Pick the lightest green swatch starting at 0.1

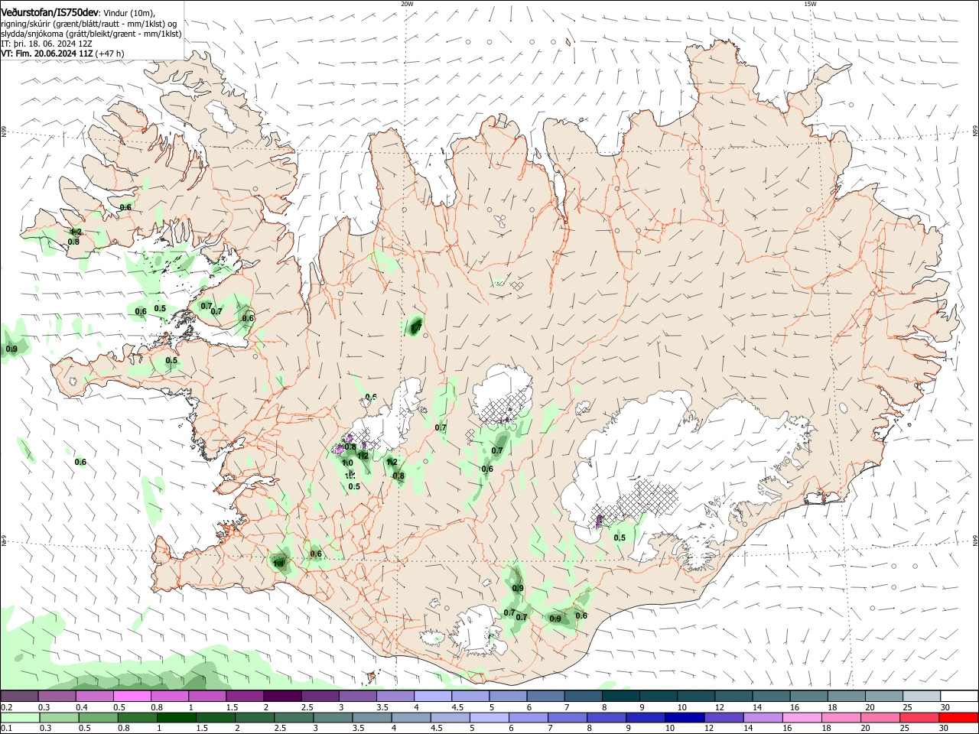pos(21,717)
